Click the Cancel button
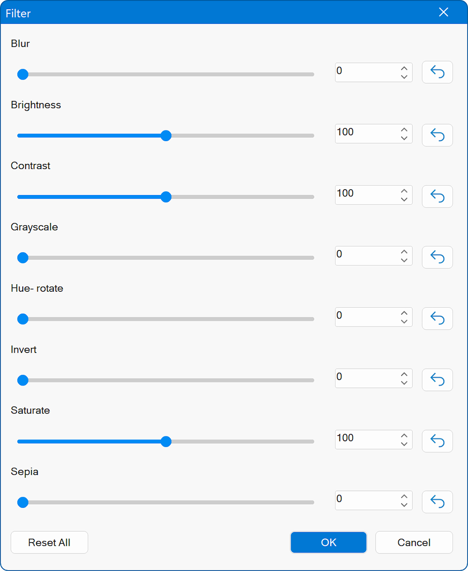 tap(414, 543)
